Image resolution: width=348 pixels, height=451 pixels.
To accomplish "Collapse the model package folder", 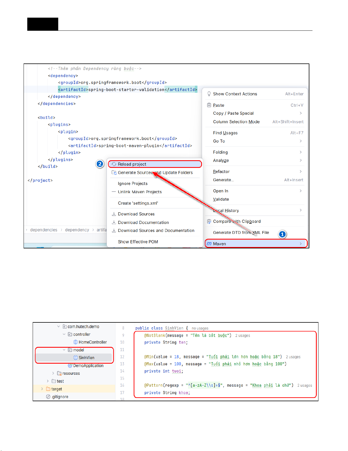I will [64, 350].
